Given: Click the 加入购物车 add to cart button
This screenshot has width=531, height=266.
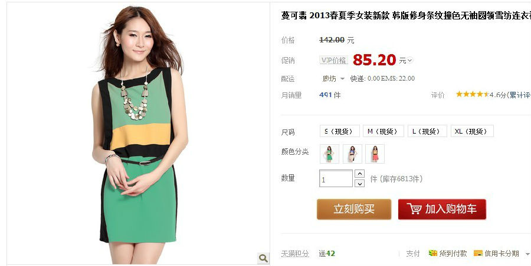Looking at the screenshot, I should click(442, 210).
